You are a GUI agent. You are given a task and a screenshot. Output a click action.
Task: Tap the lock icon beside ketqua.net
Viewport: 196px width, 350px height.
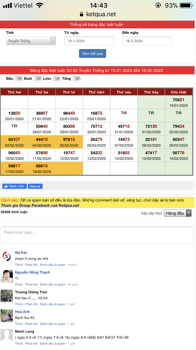[x=82, y=14]
